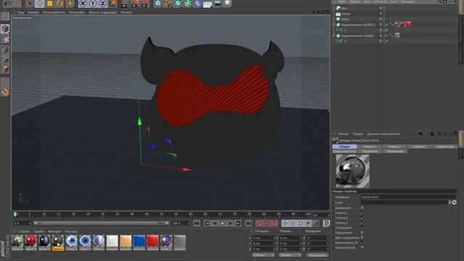Open Объект coordinate mode dropdown
This screenshot has width=464, height=261.
263,255
